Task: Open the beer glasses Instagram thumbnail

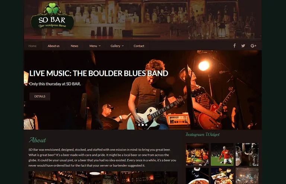Action: 247,154
